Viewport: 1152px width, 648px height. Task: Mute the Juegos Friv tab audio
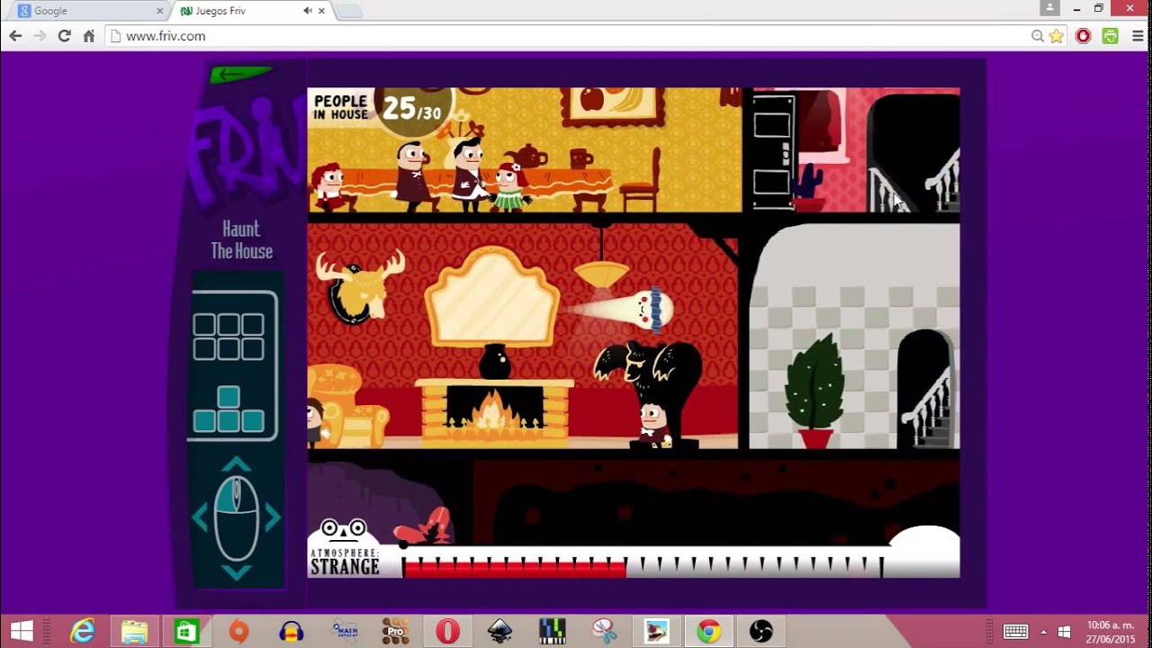[x=308, y=11]
